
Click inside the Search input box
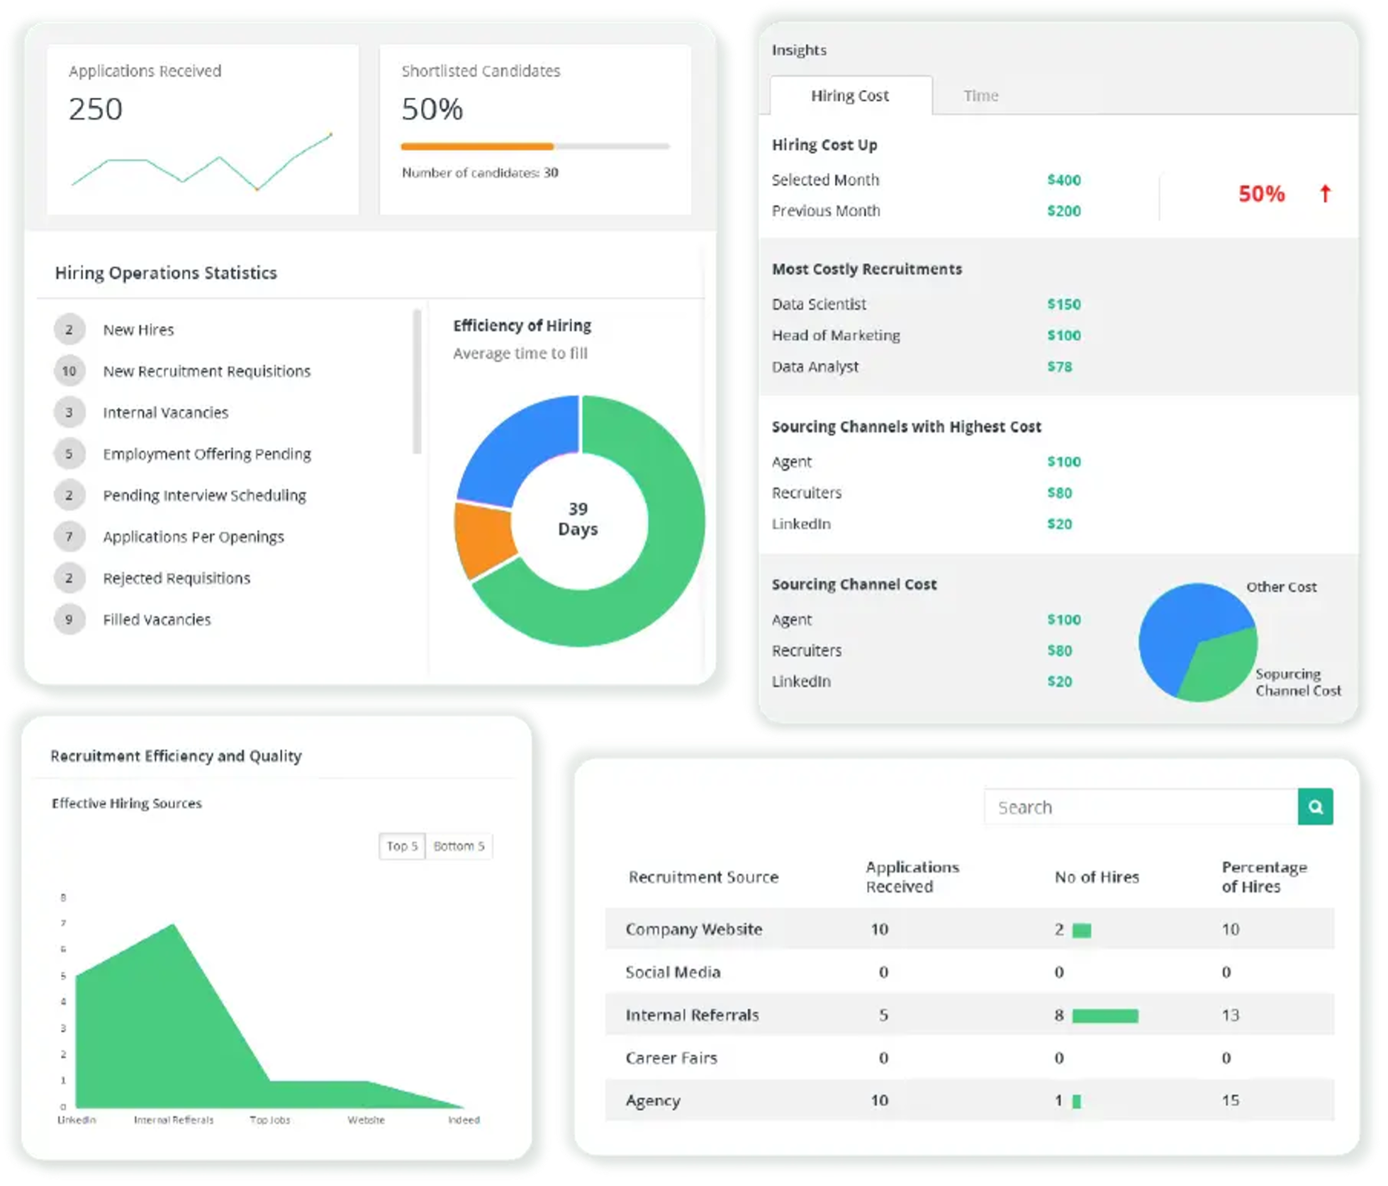1134,806
